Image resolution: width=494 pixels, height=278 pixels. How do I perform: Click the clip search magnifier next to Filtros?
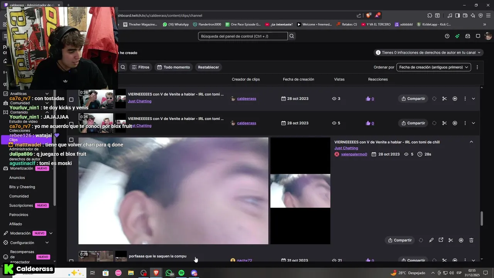(x=123, y=67)
